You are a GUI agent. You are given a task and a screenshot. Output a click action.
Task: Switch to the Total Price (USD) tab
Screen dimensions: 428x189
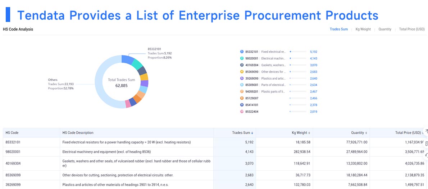coord(411,29)
